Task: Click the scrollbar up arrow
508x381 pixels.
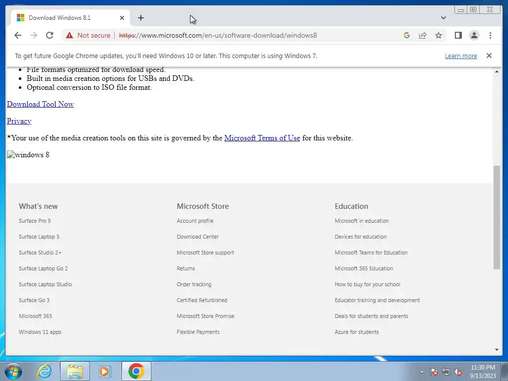Action: pyautogui.click(x=497, y=71)
